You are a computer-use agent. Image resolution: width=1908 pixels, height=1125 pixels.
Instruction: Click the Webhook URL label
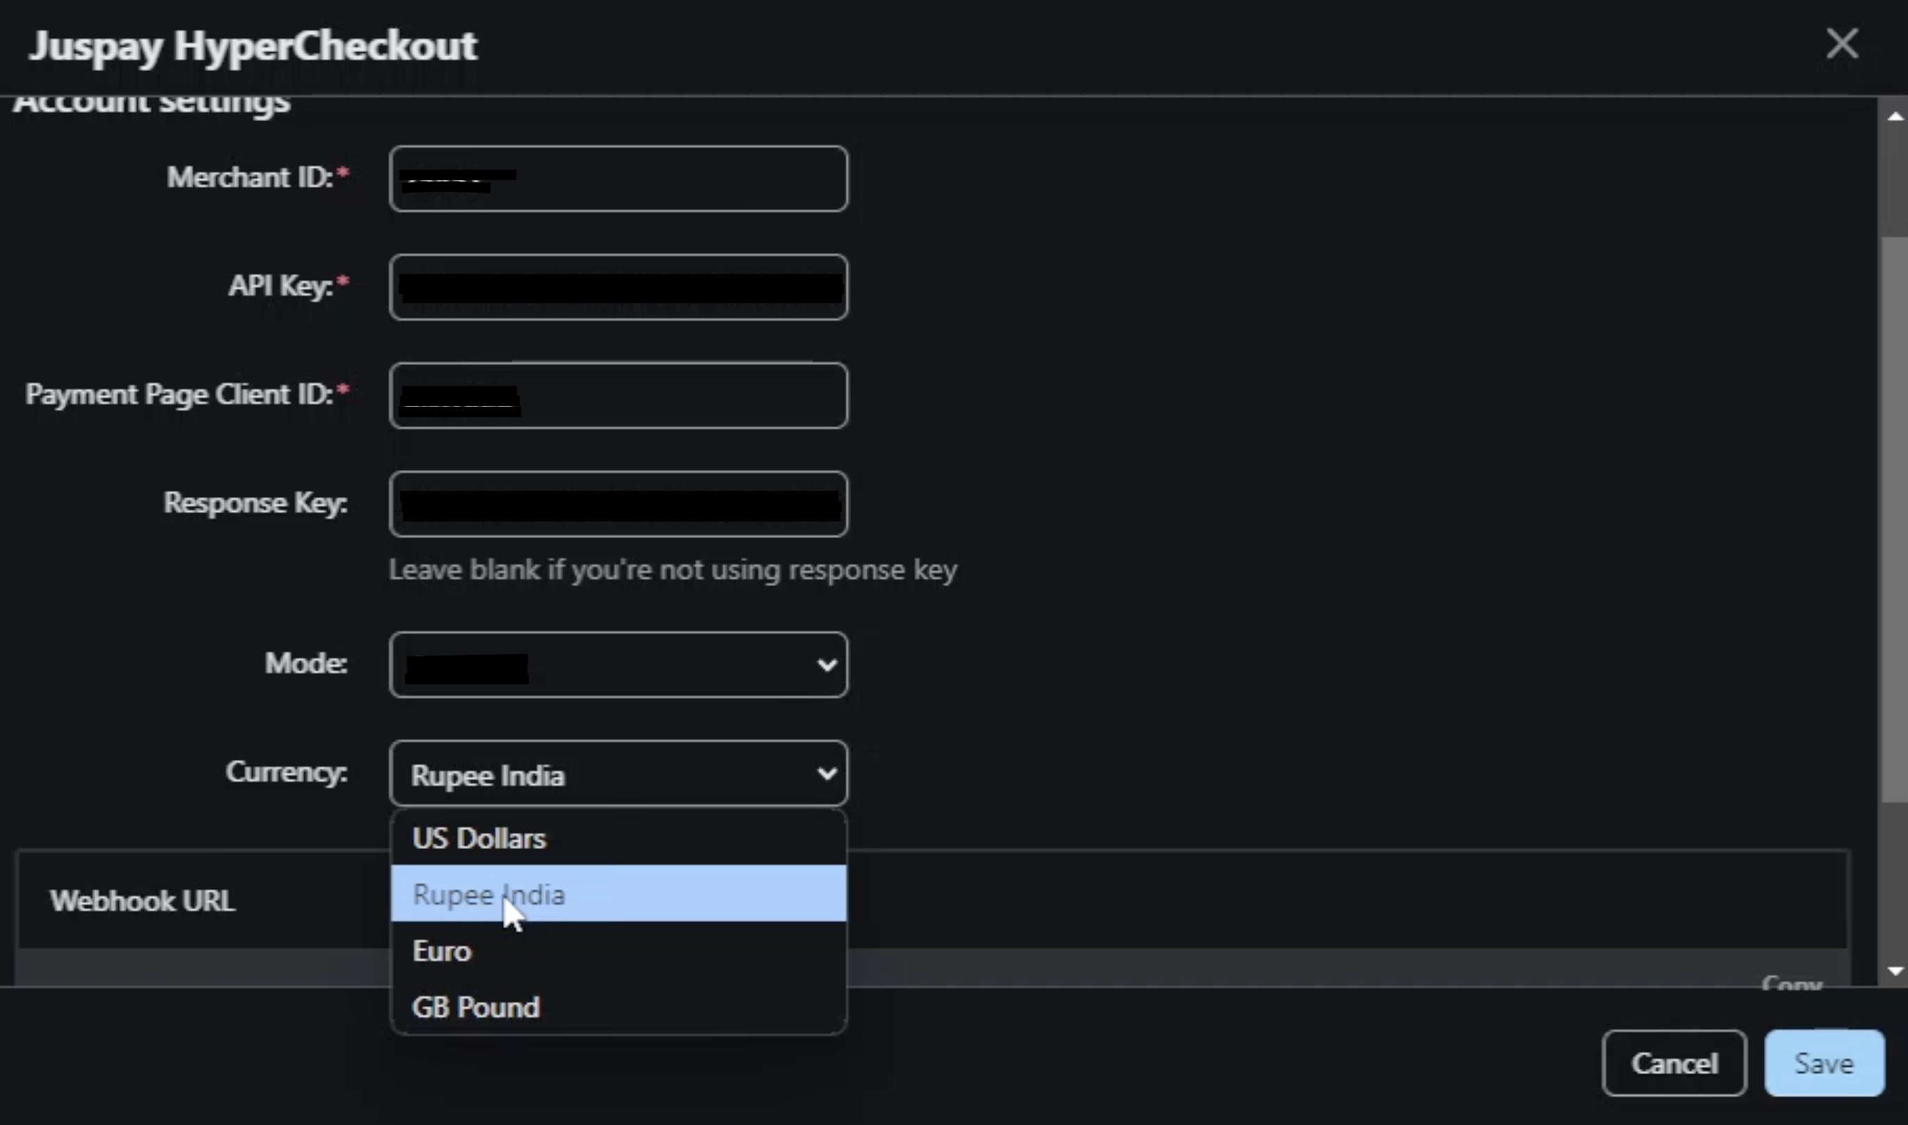[143, 900]
